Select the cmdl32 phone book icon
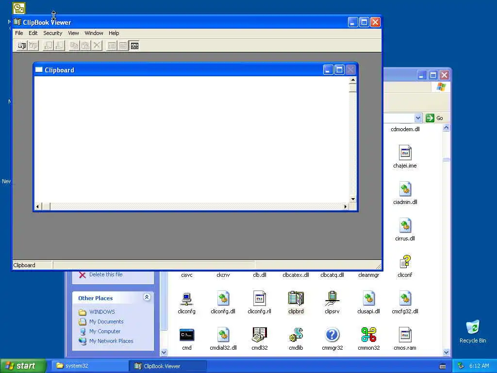Image resolution: width=497 pixels, height=373 pixels. [260, 335]
